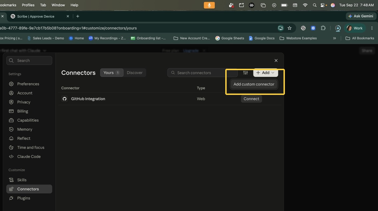378x211 pixels.
Task: Click the Search connectors field
Action: click(x=202, y=73)
